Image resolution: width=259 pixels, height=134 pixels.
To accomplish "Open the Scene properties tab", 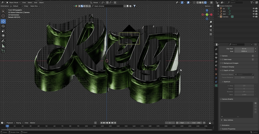I will pos(216,65).
